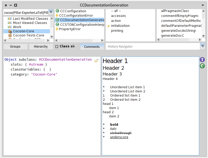Click the lock icon in the code pane
208x158 pixels.
96,60
